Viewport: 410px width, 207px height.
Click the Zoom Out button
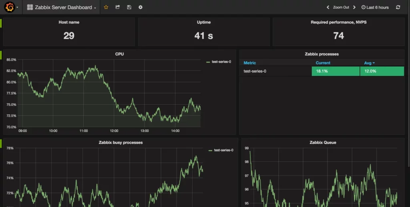pyautogui.click(x=341, y=7)
